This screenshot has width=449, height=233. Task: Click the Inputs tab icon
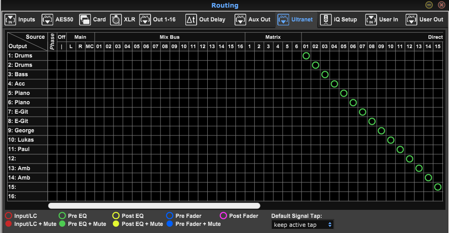(x=10, y=20)
